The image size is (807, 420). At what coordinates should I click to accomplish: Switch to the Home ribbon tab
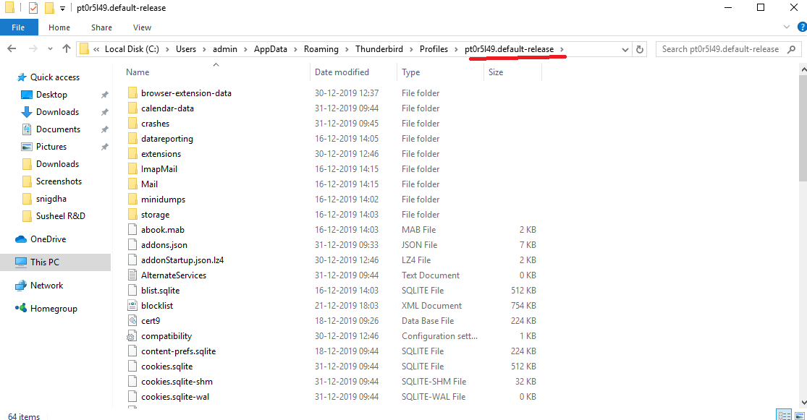(x=59, y=27)
